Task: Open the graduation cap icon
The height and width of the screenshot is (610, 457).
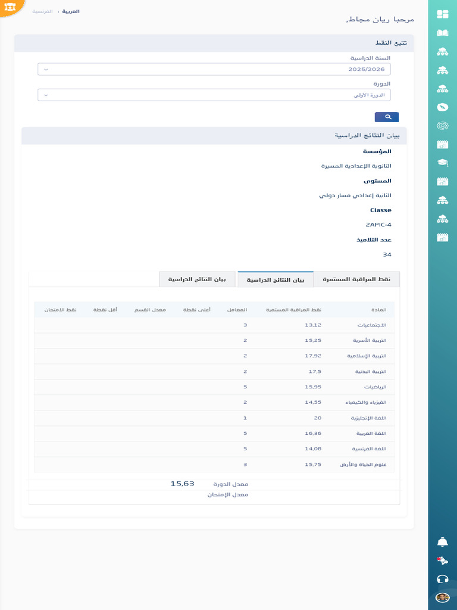Action: 442,163
